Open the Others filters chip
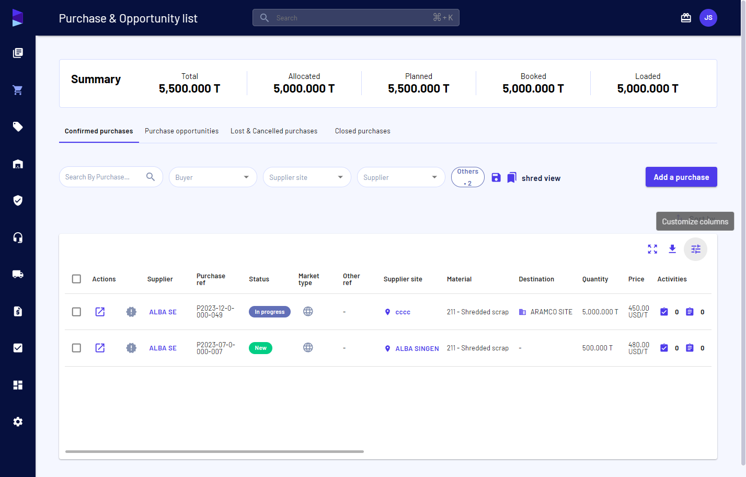This screenshot has height=477, width=746. pyautogui.click(x=468, y=177)
